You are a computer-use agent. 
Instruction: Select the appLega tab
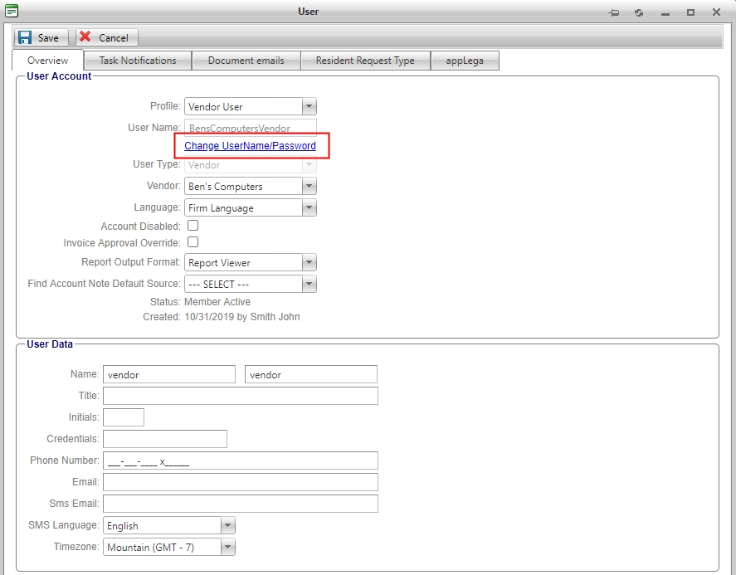pyautogui.click(x=465, y=60)
